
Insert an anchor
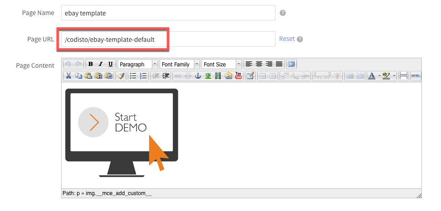[x=198, y=76]
